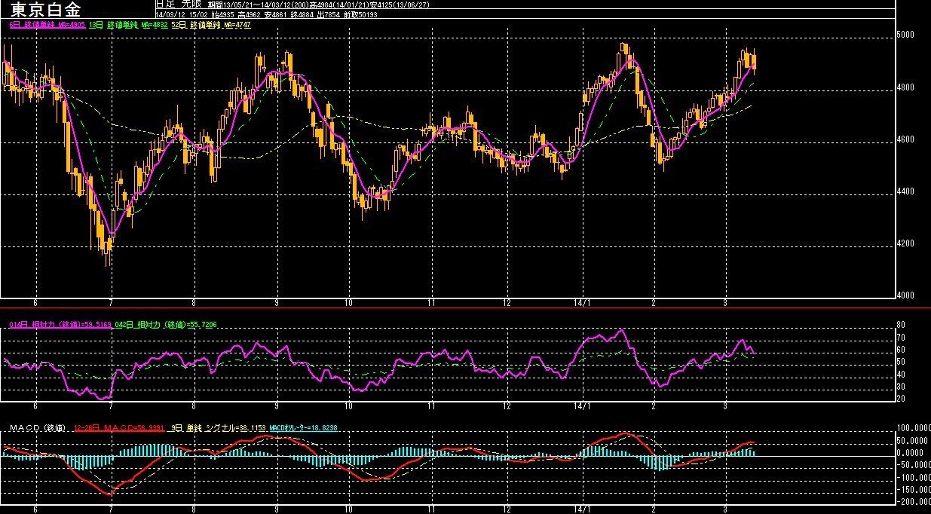Viewport: 931px width, 514px height.
Task: Click the volume value 出7854
Action: (328, 14)
